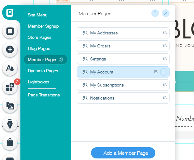Click members-only icon on My Subscriptions row
The image size is (194, 160).
pyautogui.click(x=165, y=85)
